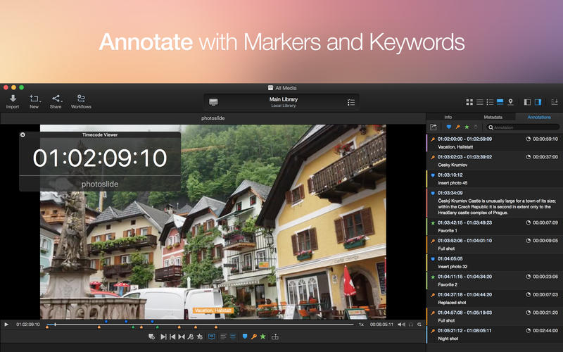Viewport: 563px width, 352px height.
Task: Open the Workflows tool
Action: (x=81, y=101)
